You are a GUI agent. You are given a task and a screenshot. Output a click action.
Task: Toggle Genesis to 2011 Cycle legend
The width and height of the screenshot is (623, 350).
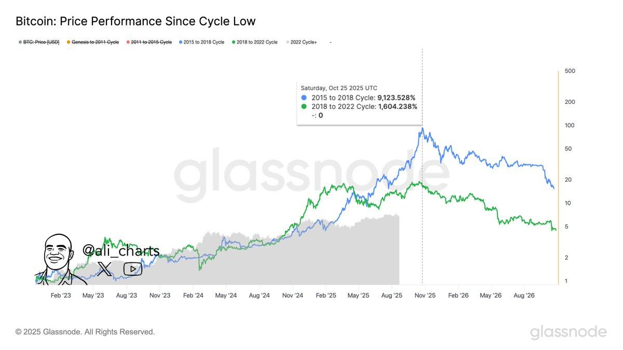pyautogui.click(x=96, y=42)
